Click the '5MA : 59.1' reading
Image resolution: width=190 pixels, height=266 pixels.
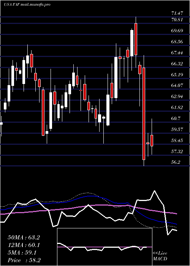(22, 253)
